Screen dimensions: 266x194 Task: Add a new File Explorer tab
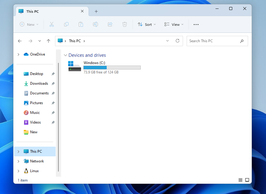(96, 12)
